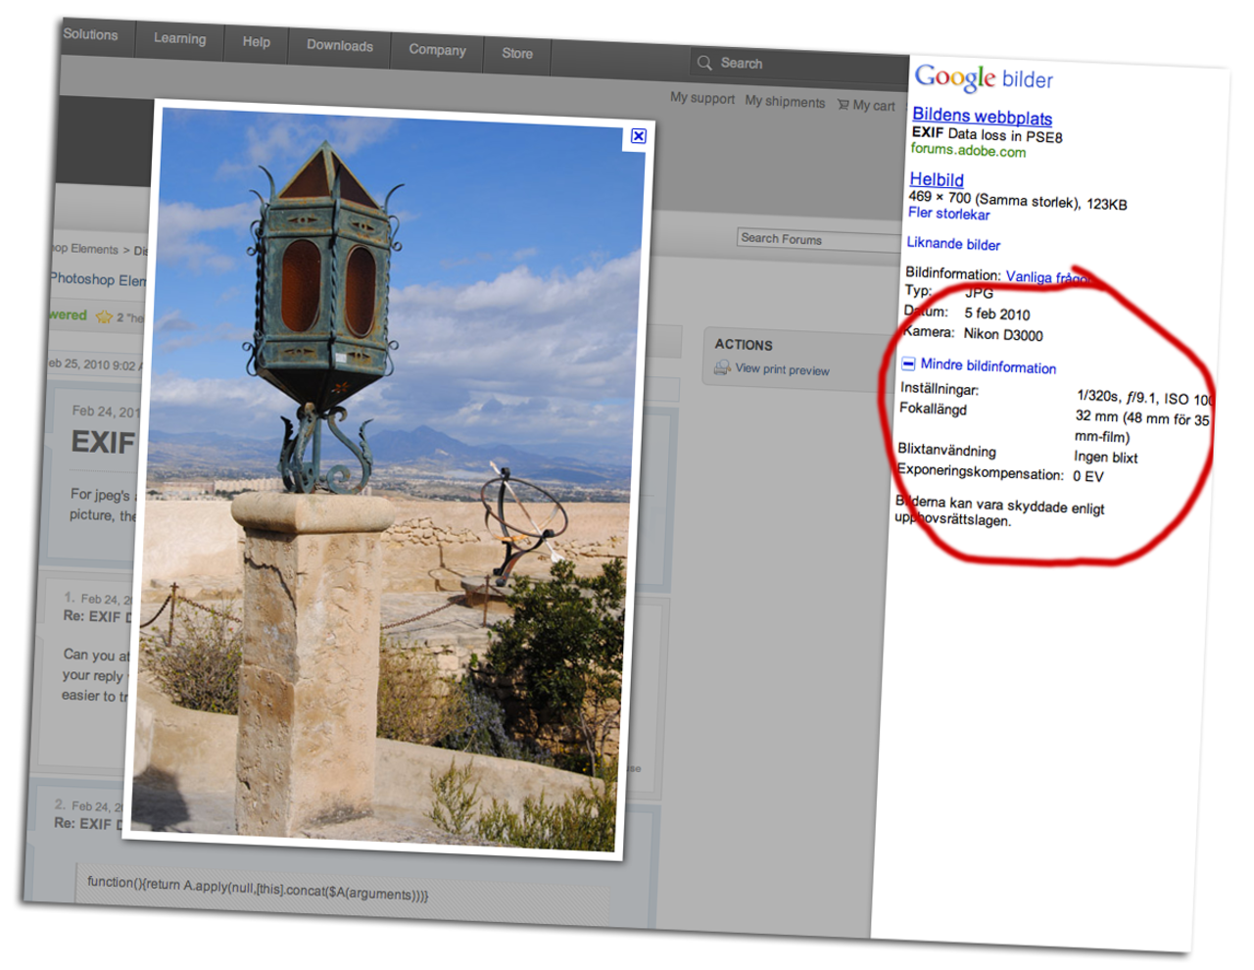Click the Google bilder logo

[980, 78]
